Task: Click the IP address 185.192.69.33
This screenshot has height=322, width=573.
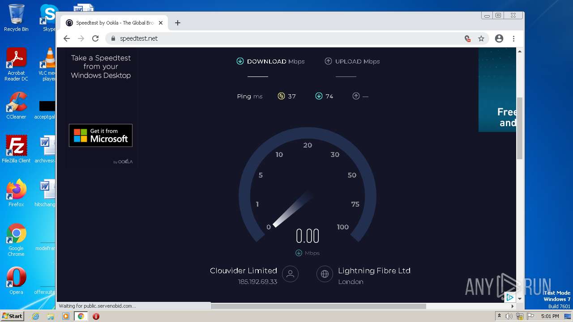Action: point(257,282)
